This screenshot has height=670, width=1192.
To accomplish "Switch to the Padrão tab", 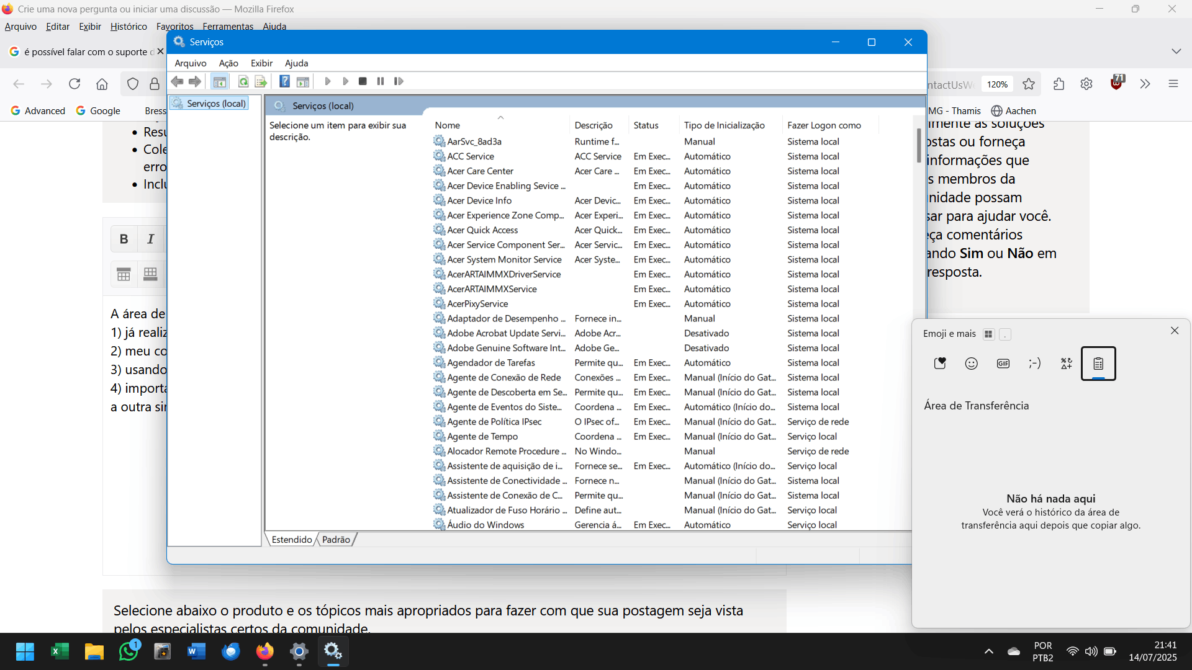I will [x=336, y=540].
